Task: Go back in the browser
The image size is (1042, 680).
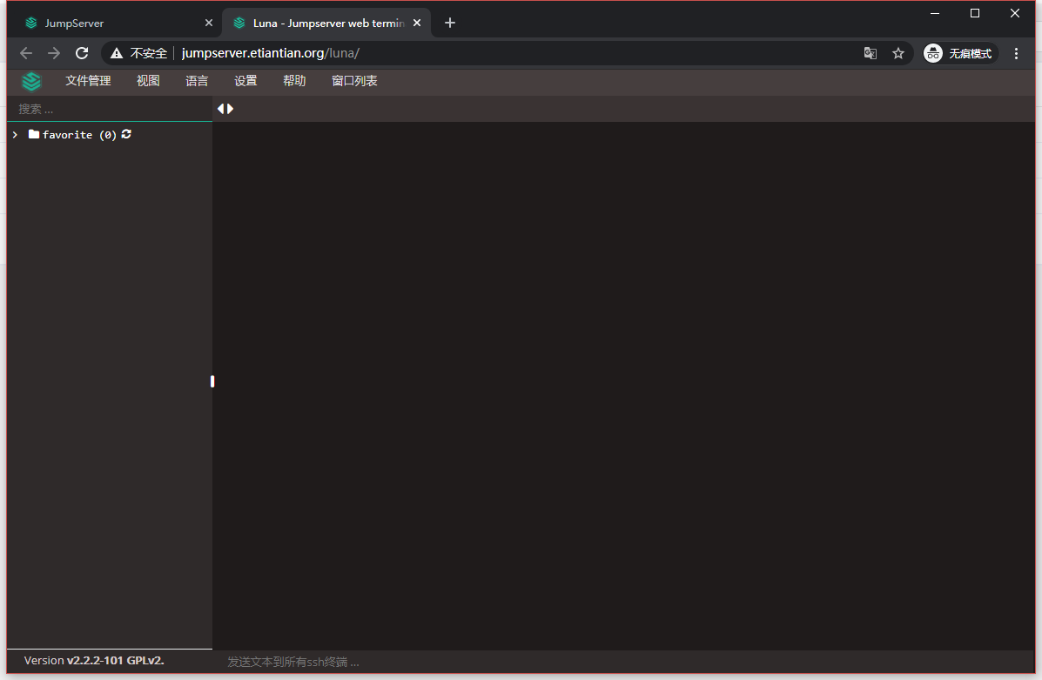Action: click(x=26, y=53)
